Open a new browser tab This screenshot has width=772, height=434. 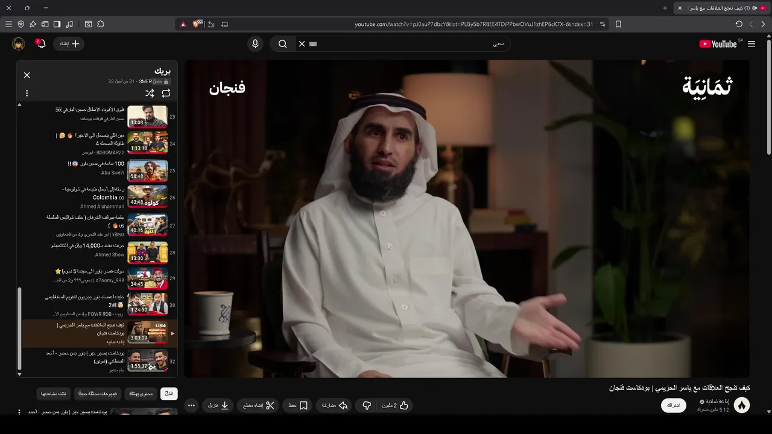(x=665, y=8)
